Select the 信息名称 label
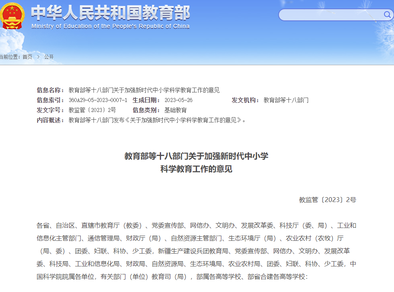 (x=50, y=90)
